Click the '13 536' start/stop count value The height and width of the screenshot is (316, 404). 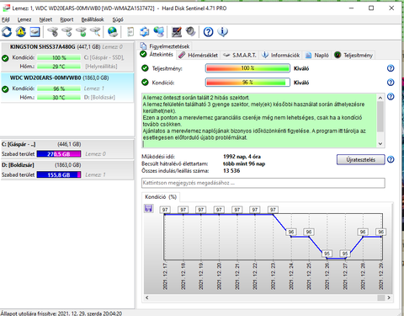click(231, 171)
